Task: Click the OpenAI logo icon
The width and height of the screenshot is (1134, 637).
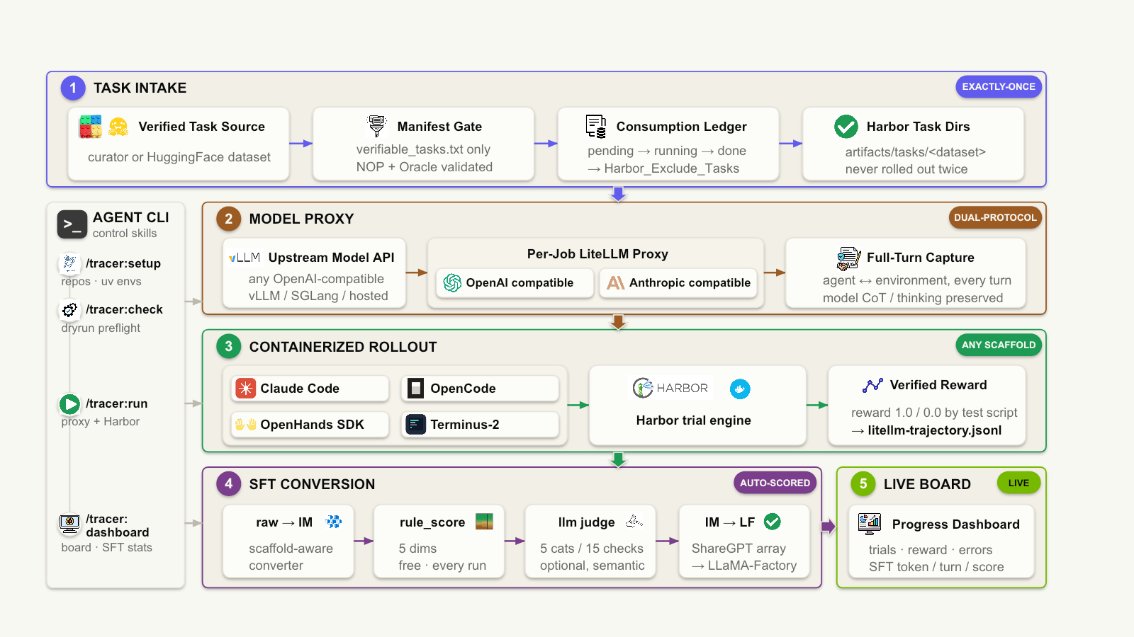Action: [452, 282]
